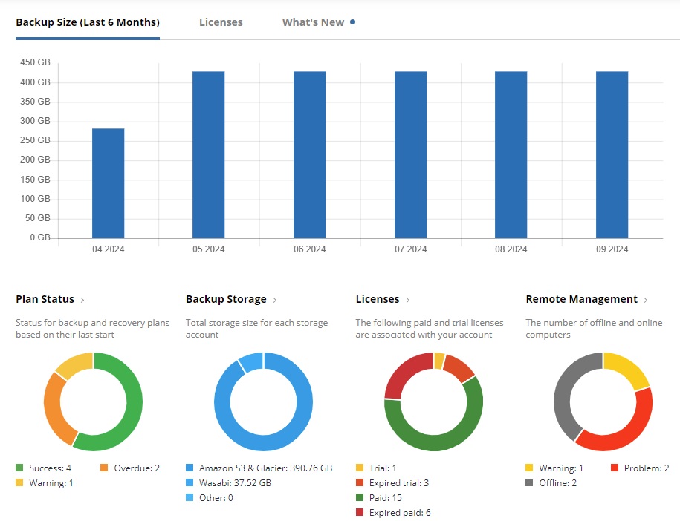This screenshot has width=680, height=521.
Task: Click orange Overdue legend swatch
Action: [x=105, y=468]
